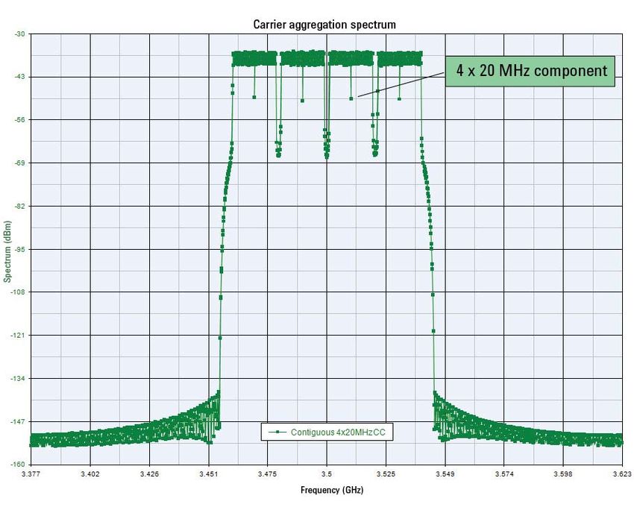The width and height of the screenshot is (634, 519).
Task: Click the y-axis label '-43'
Action: coord(20,77)
